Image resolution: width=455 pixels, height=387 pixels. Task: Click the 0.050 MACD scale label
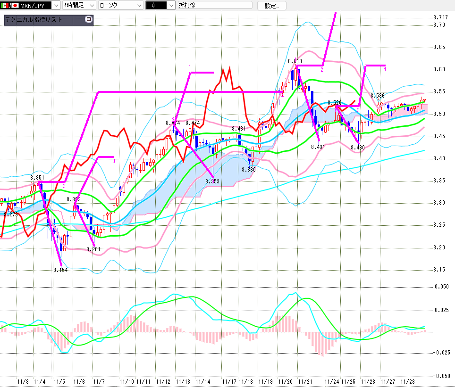coord(442,287)
